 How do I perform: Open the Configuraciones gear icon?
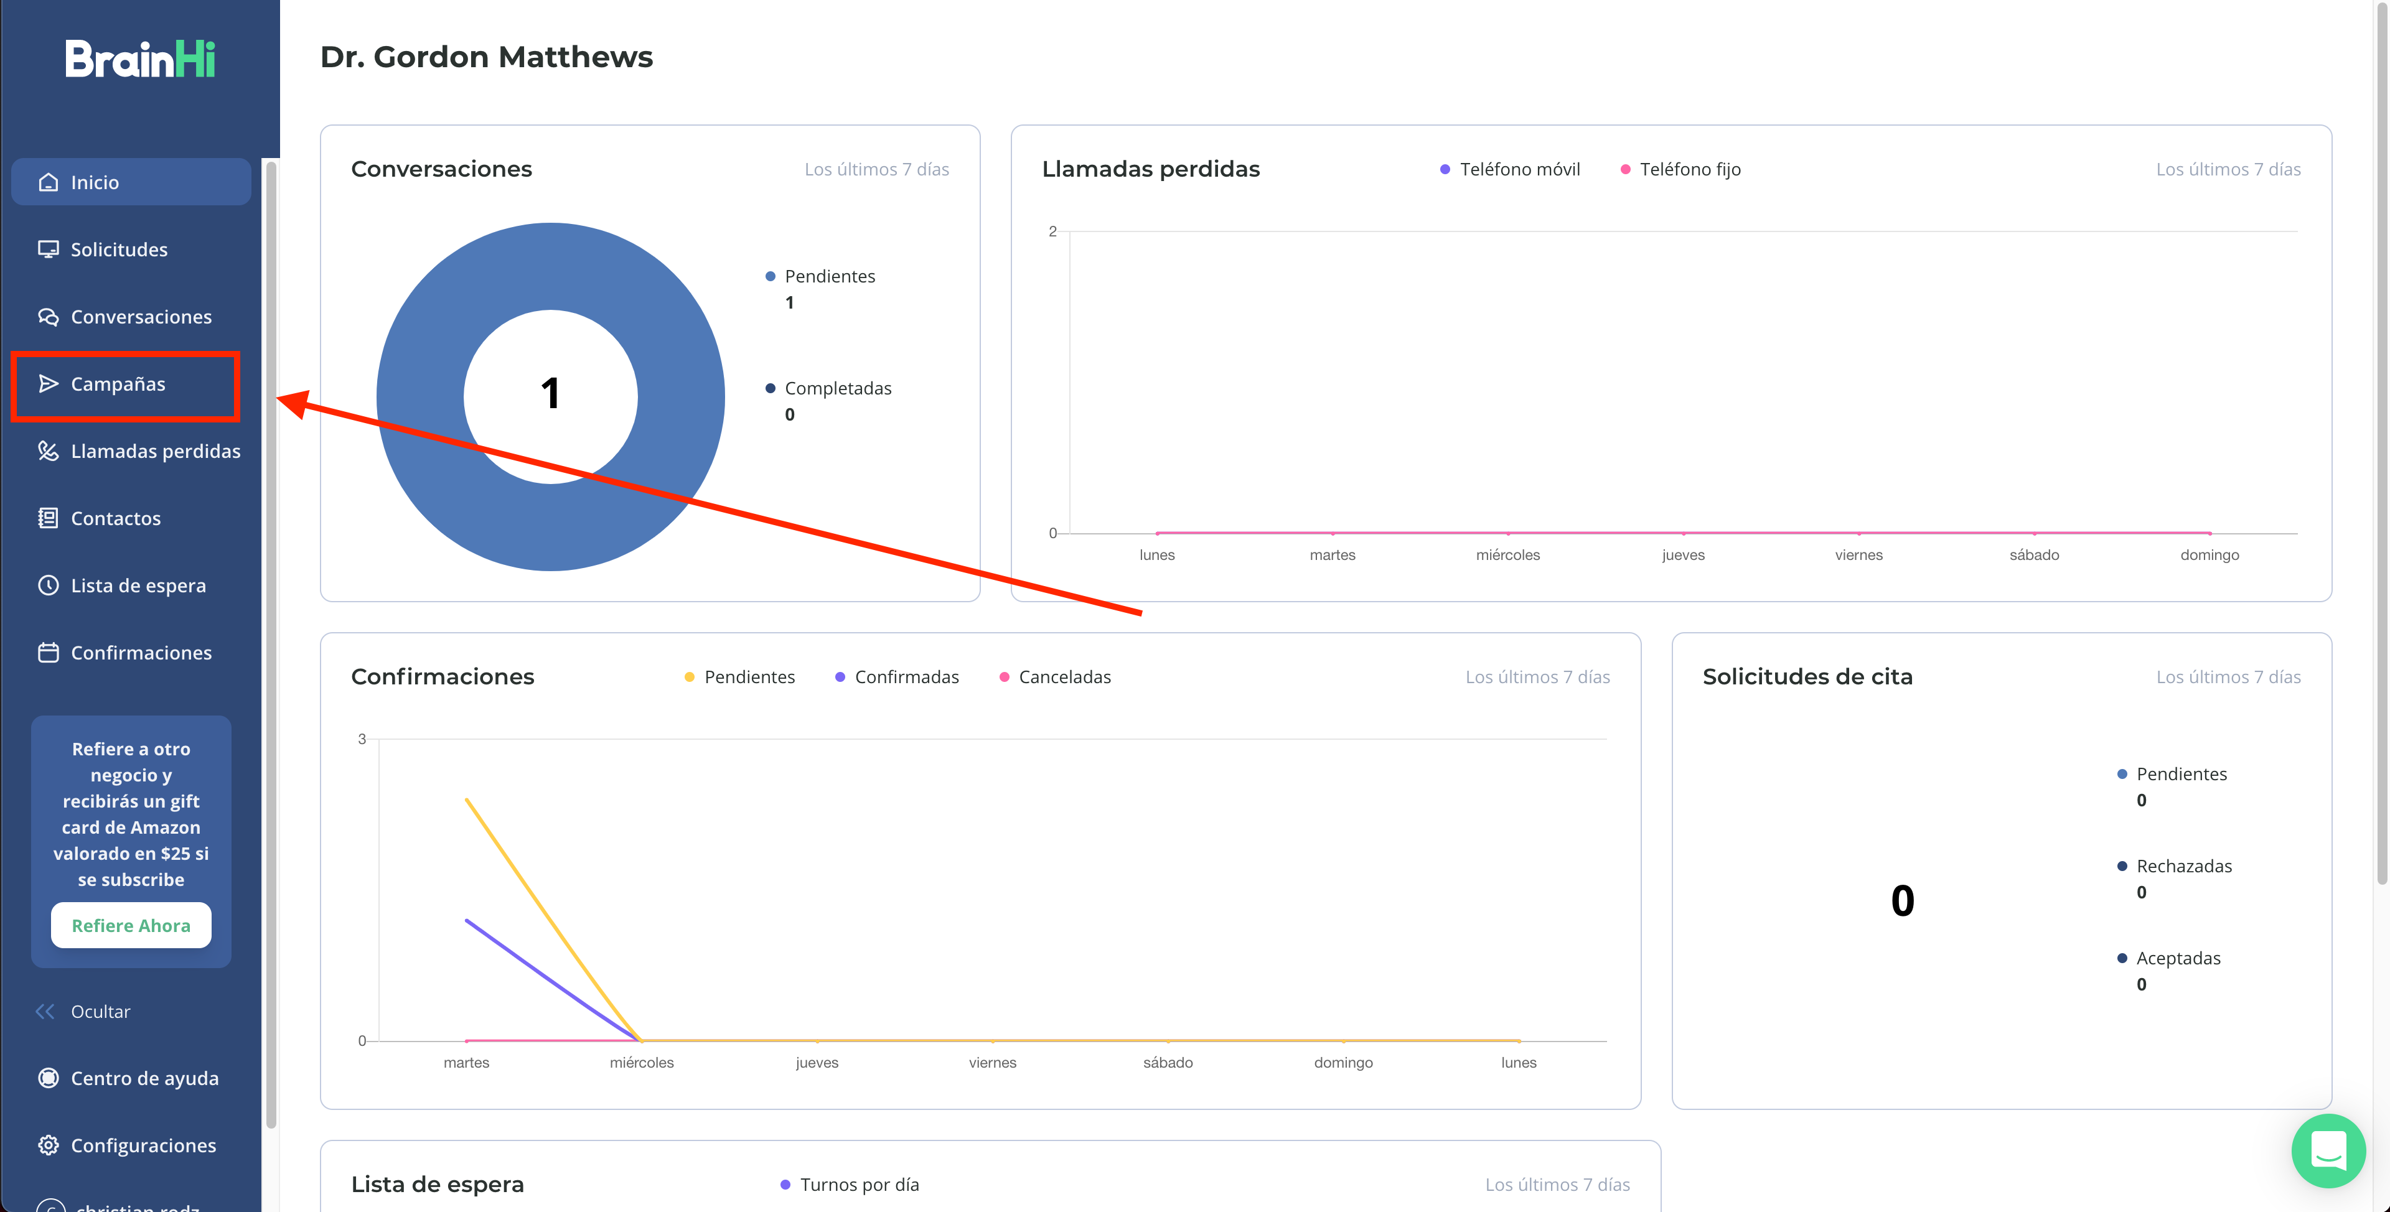coord(49,1145)
